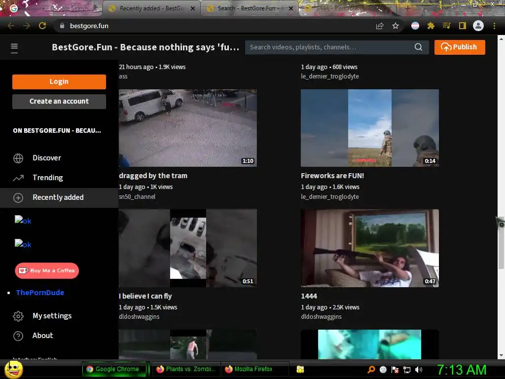Click the striped circular extension icon

415,26
